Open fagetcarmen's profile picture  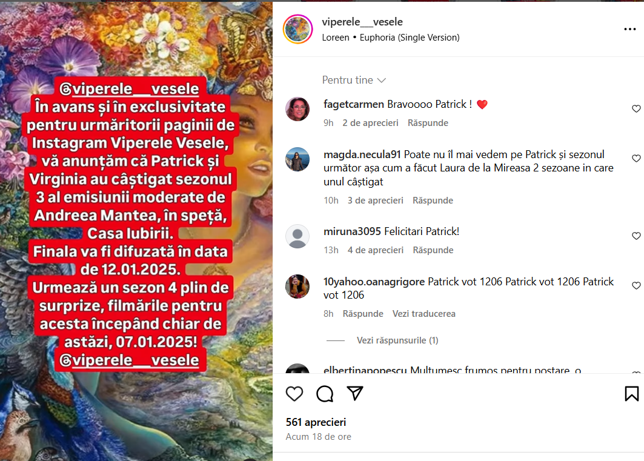[297, 109]
